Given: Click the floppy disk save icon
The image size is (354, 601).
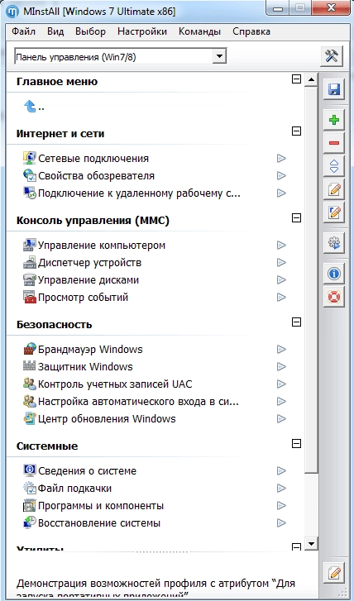Looking at the screenshot, I should [x=333, y=89].
